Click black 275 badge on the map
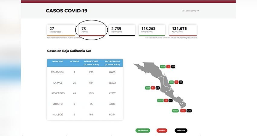 [158, 88]
